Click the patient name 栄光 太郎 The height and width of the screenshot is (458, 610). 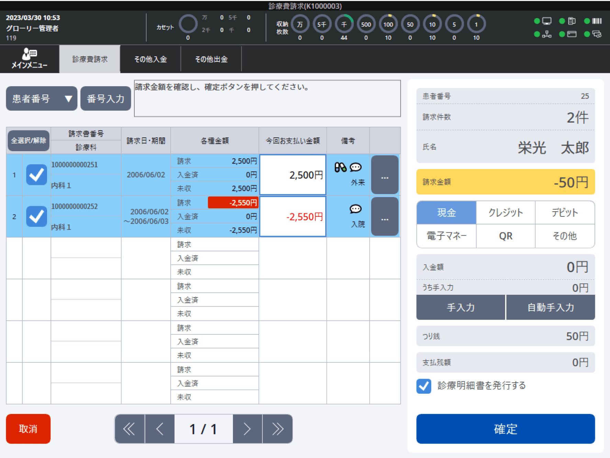pos(553,148)
